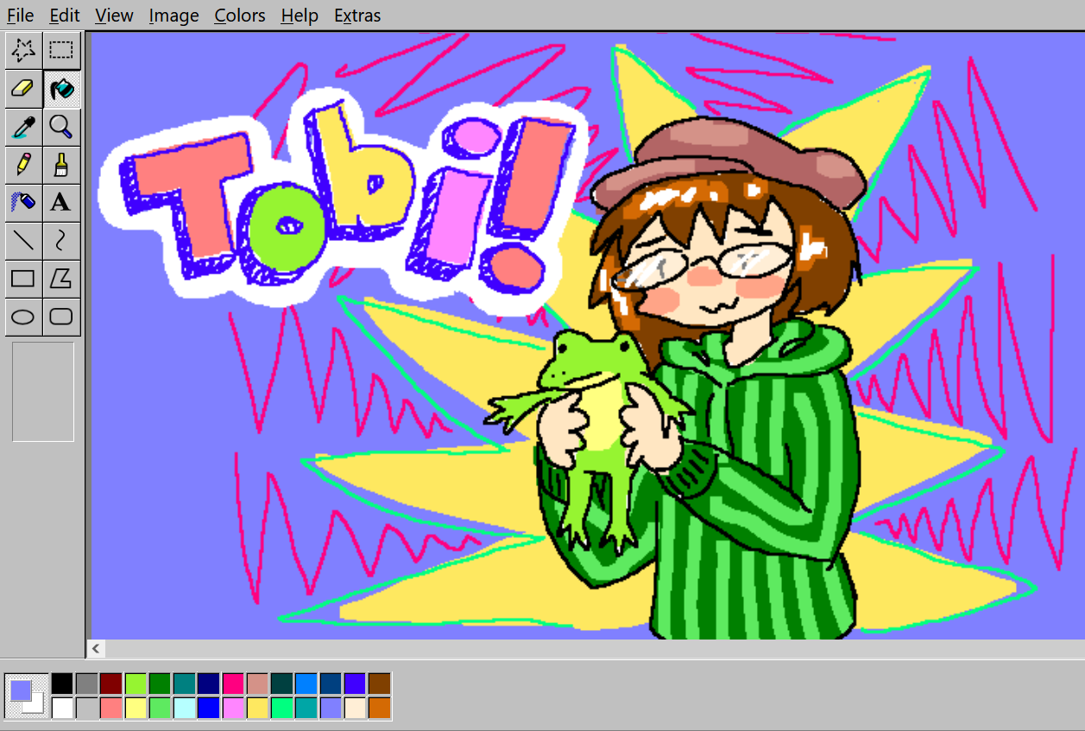The width and height of the screenshot is (1085, 731).
Task: Choose the orange color swatch
Action: point(379,708)
